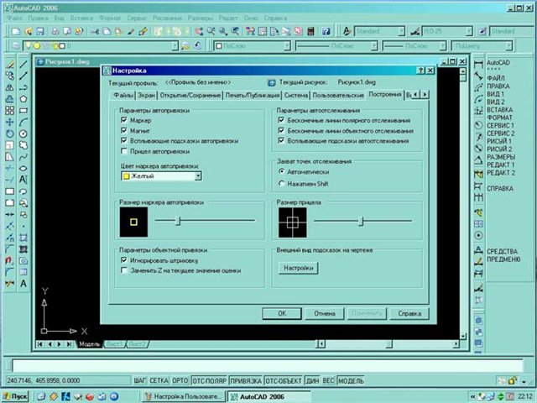Image resolution: width=537 pixels, height=403 pixels.
Task: Click the Настройки tooltip appearance button
Action: 298,269
